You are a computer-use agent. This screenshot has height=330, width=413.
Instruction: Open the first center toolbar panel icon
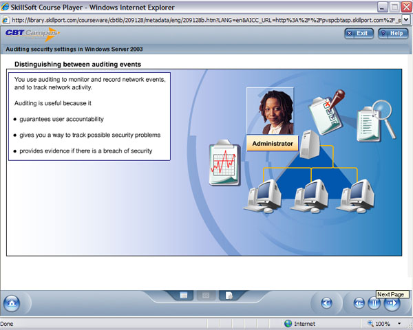click(x=184, y=296)
